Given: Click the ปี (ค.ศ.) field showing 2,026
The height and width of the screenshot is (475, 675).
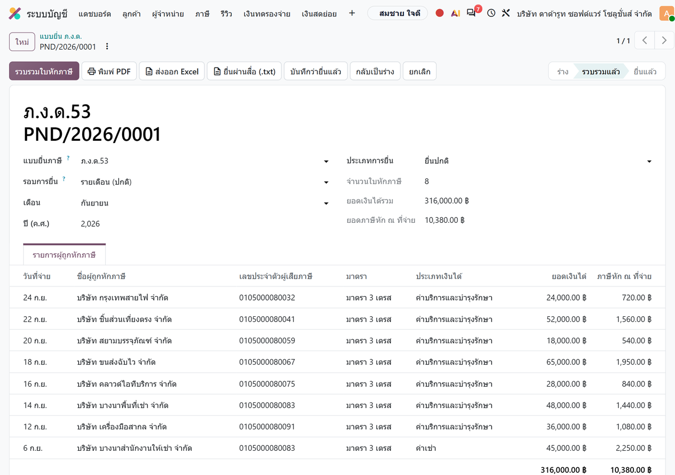Looking at the screenshot, I should pyautogui.click(x=205, y=223).
